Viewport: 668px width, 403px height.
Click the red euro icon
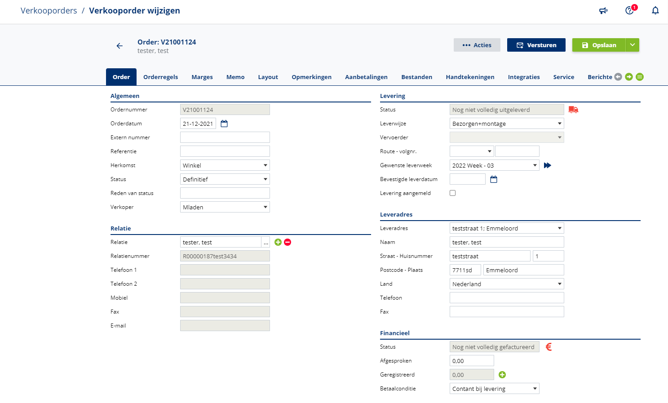549,347
